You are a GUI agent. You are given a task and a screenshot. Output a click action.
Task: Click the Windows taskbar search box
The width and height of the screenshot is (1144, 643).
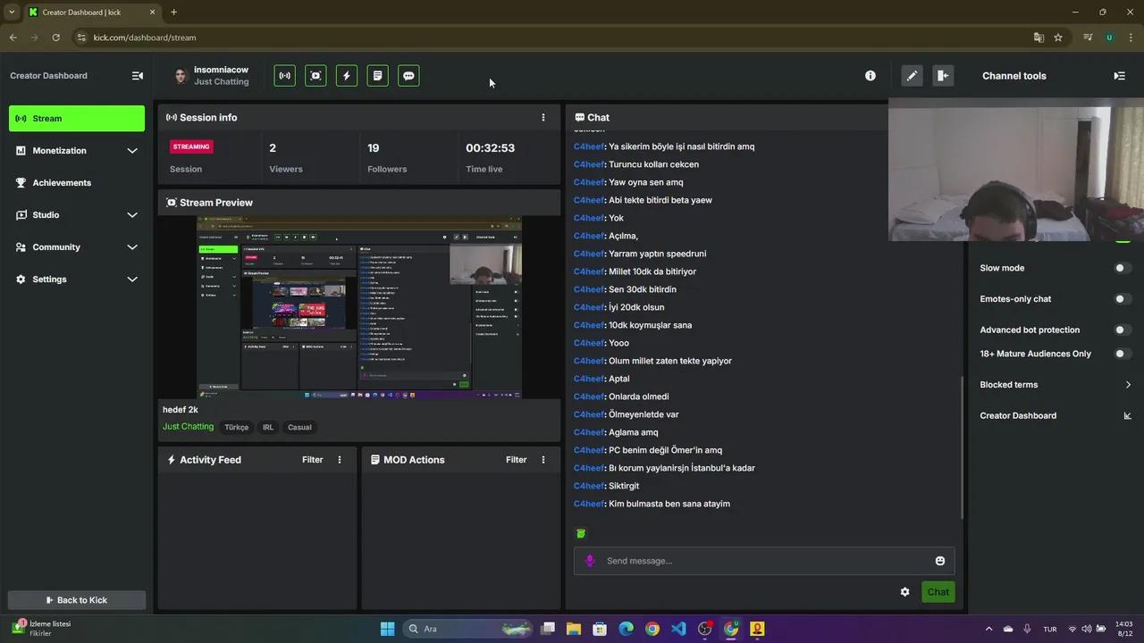(467, 629)
